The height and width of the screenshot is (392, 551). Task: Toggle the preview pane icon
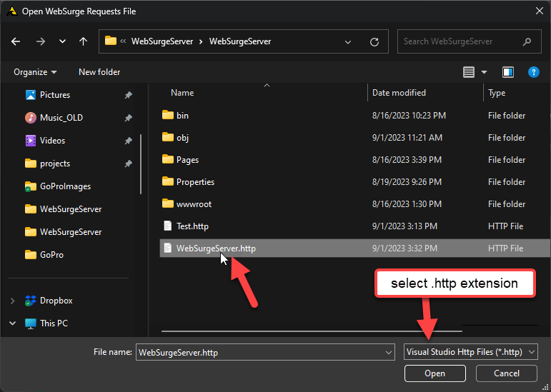pos(508,72)
